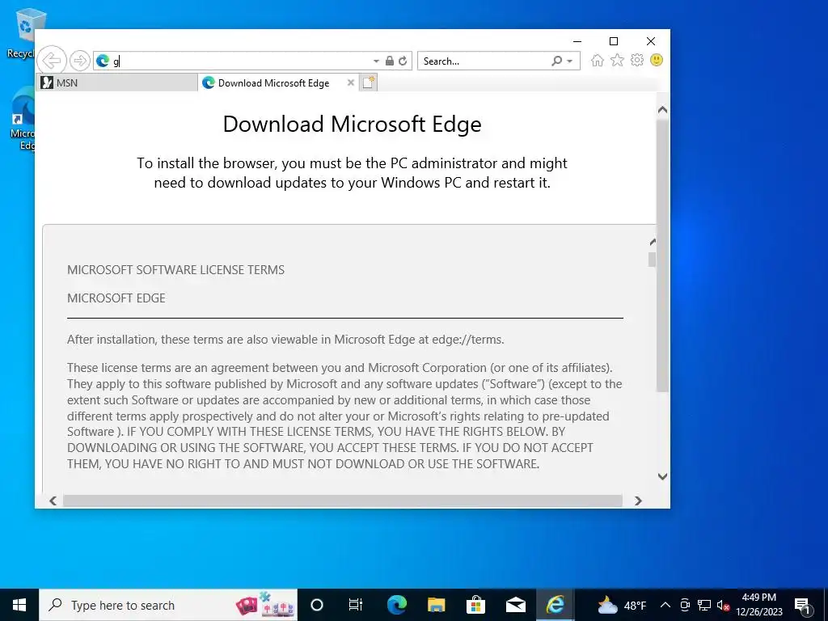Click the 'After installation, these terms' sentence
The height and width of the screenshot is (621, 828).
tap(285, 340)
